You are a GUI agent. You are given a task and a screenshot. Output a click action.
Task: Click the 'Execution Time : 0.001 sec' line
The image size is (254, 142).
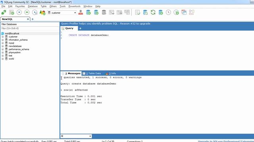(81, 96)
